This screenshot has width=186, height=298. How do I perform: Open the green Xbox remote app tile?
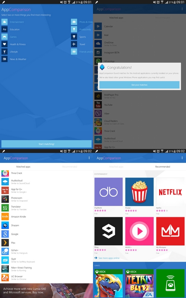(x=170, y=283)
